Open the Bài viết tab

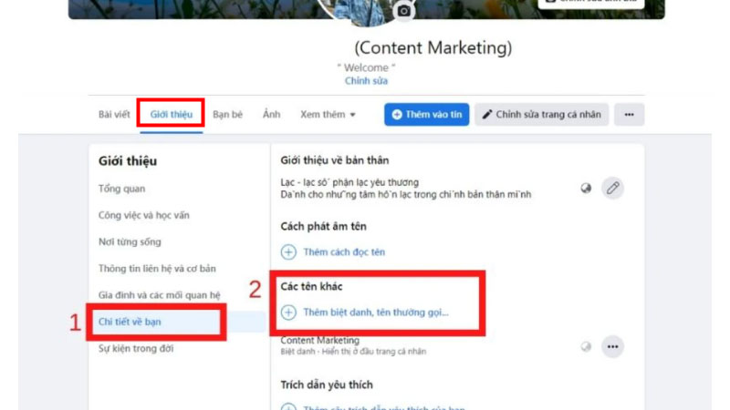coord(114,115)
